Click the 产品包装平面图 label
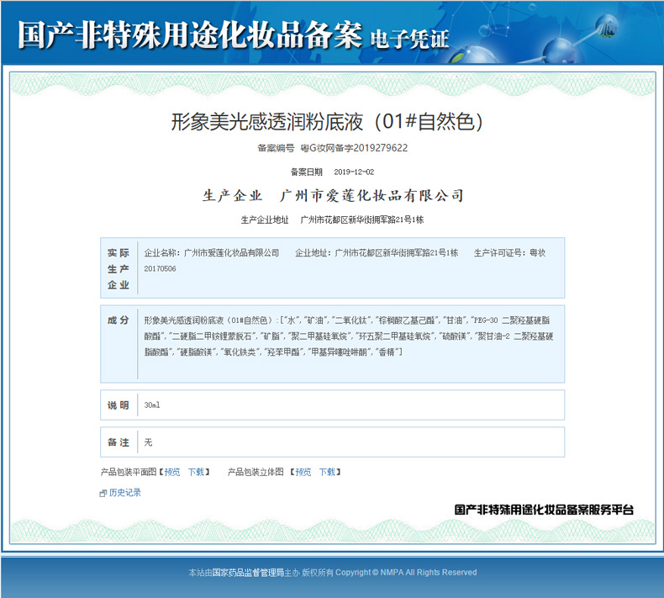Screen dimensions: 664x598 129,472
